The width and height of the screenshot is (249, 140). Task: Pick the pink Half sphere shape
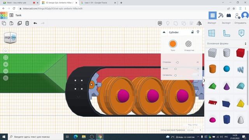pos(212,120)
